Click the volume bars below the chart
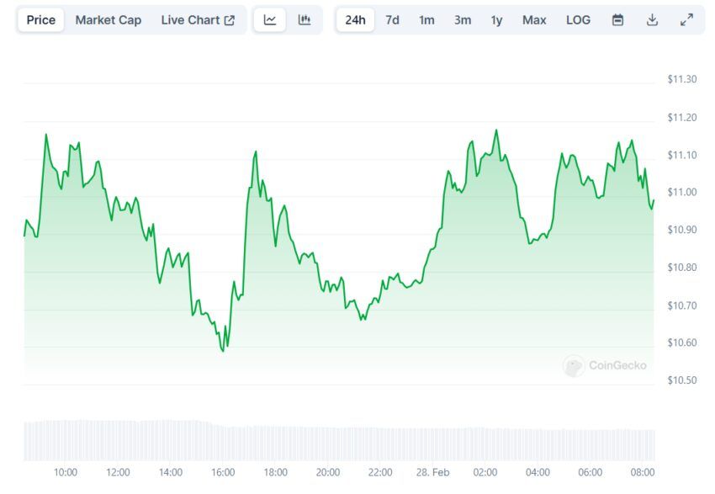This screenshot has width=715, height=494. pyautogui.click(x=336, y=441)
